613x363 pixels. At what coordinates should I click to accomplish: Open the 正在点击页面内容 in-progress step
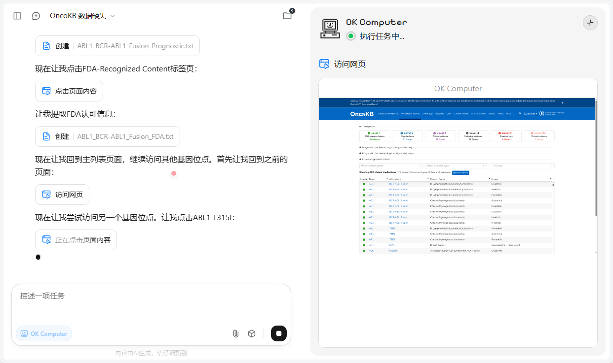tap(76, 240)
